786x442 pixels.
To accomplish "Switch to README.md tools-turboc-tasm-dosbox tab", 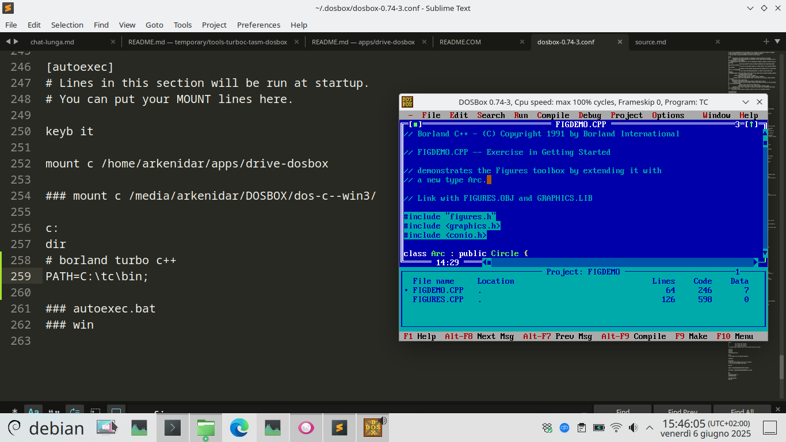I will click(208, 42).
